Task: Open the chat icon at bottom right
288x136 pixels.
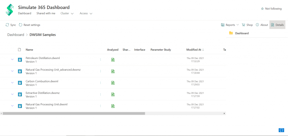Action: [281, 130]
